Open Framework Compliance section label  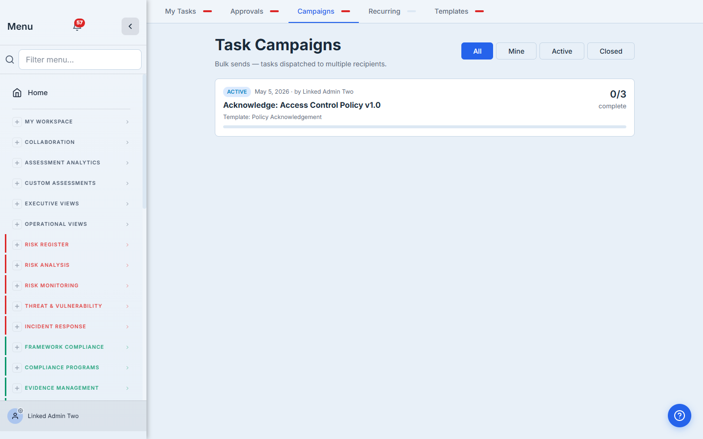point(64,347)
